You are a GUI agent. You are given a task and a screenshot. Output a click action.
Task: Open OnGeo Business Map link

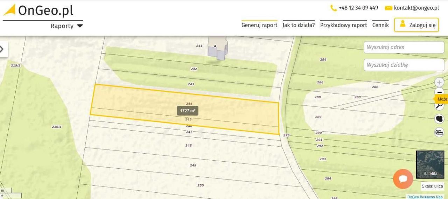click(425, 197)
